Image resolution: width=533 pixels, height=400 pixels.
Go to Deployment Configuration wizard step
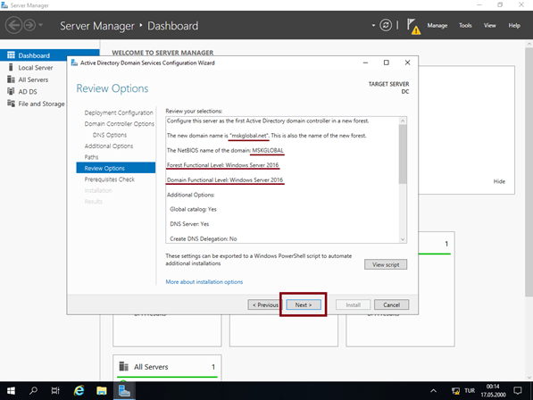click(x=119, y=112)
